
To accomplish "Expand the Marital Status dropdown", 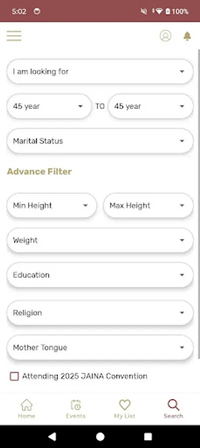I will (100, 141).
